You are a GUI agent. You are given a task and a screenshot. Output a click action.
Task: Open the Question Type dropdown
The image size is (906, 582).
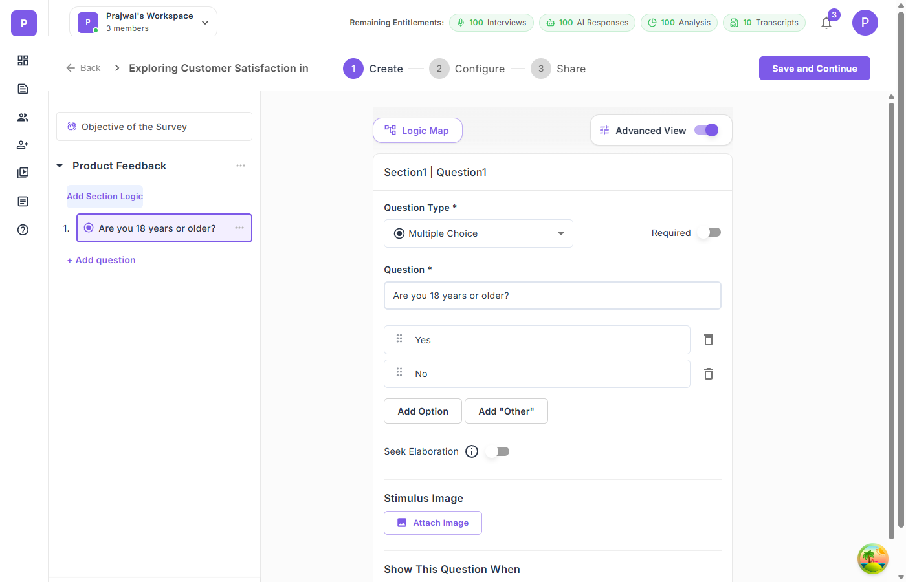pyautogui.click(x=478, y=233)
